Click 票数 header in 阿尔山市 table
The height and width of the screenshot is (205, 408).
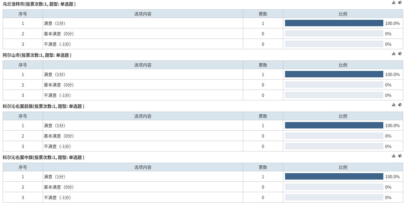click(263, 65)
